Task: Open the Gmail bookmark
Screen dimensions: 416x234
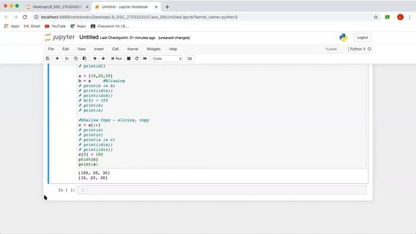Action: pos(32,26)
